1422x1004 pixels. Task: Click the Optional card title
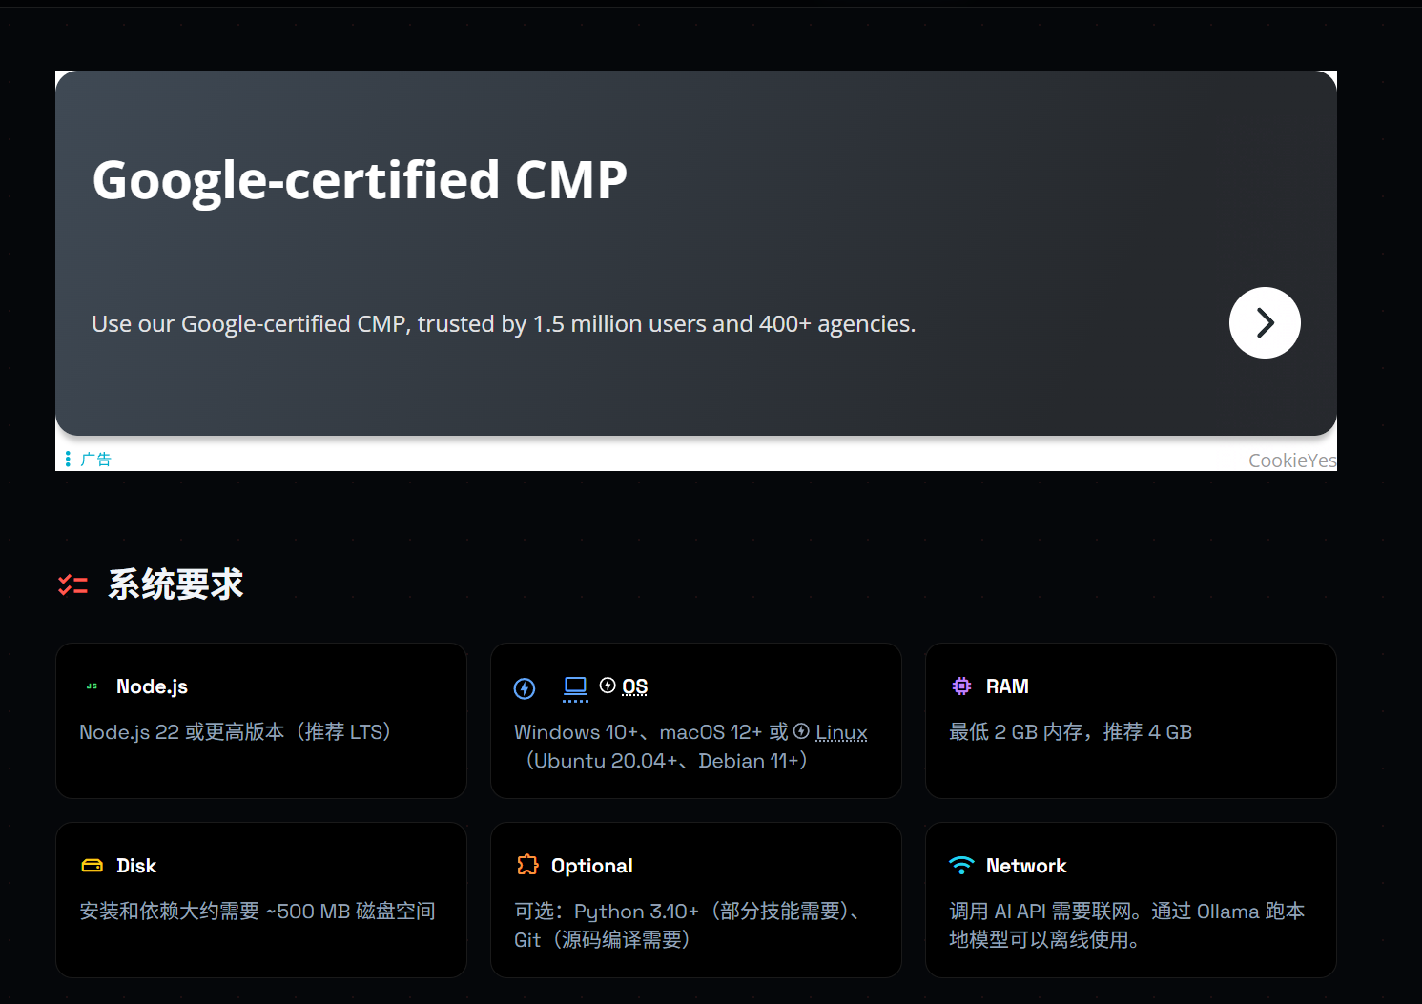[x=592, y=866]
